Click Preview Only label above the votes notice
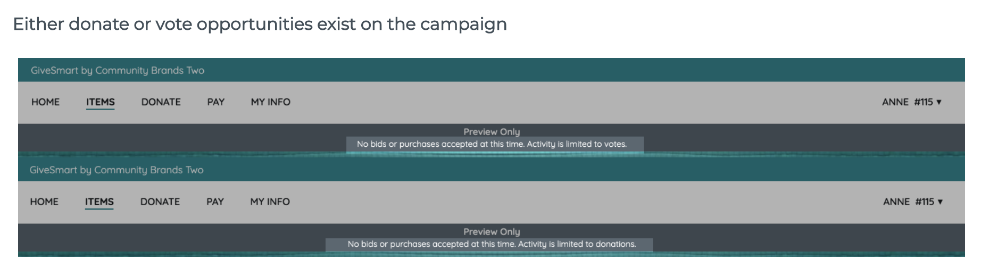This screenshot has height=268, width=981. coord(492,132)
